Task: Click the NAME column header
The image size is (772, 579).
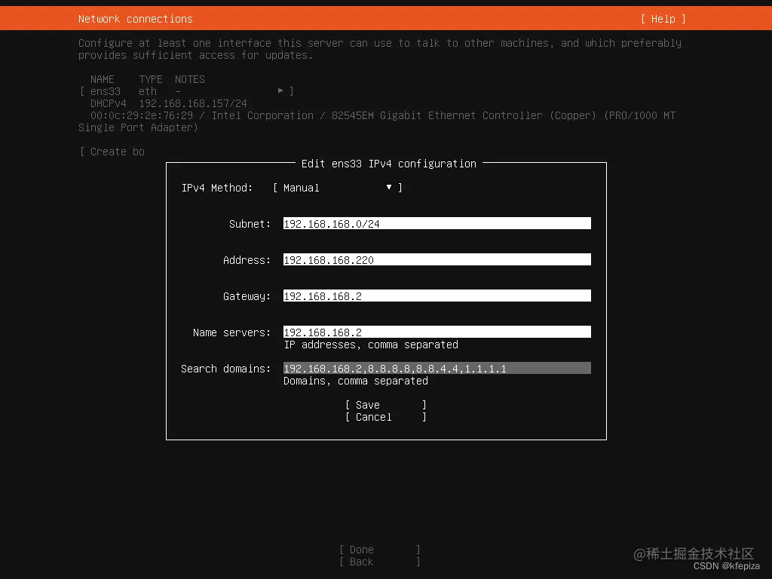Action: pyautogui.click(x=102, y=79)
